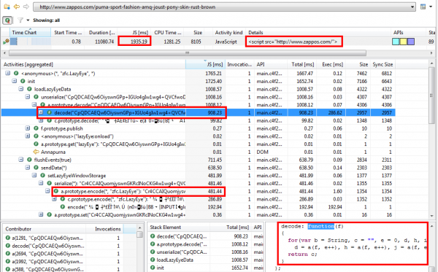Click the highlighted 'function' keyword in code
438x272 pixels.
(320, 226)
